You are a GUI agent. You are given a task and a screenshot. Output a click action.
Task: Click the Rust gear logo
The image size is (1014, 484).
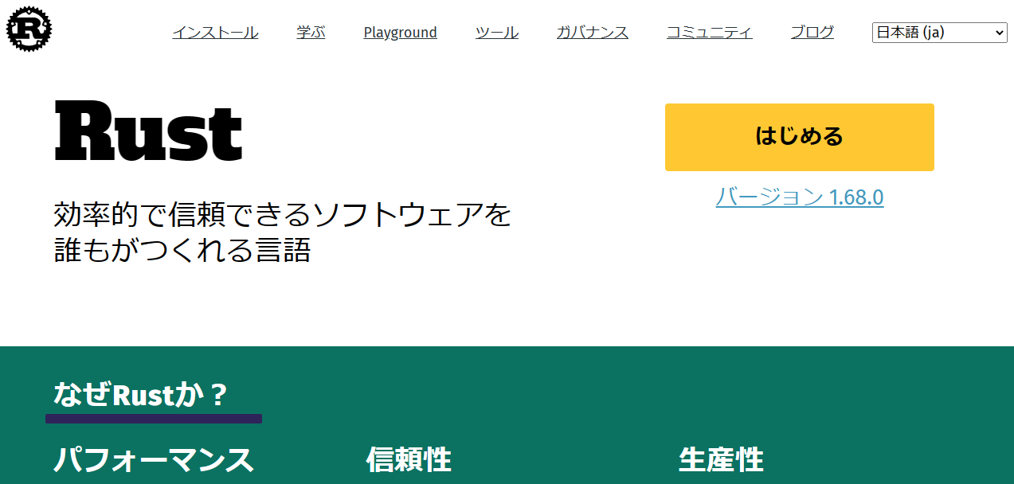pos(29,29)
